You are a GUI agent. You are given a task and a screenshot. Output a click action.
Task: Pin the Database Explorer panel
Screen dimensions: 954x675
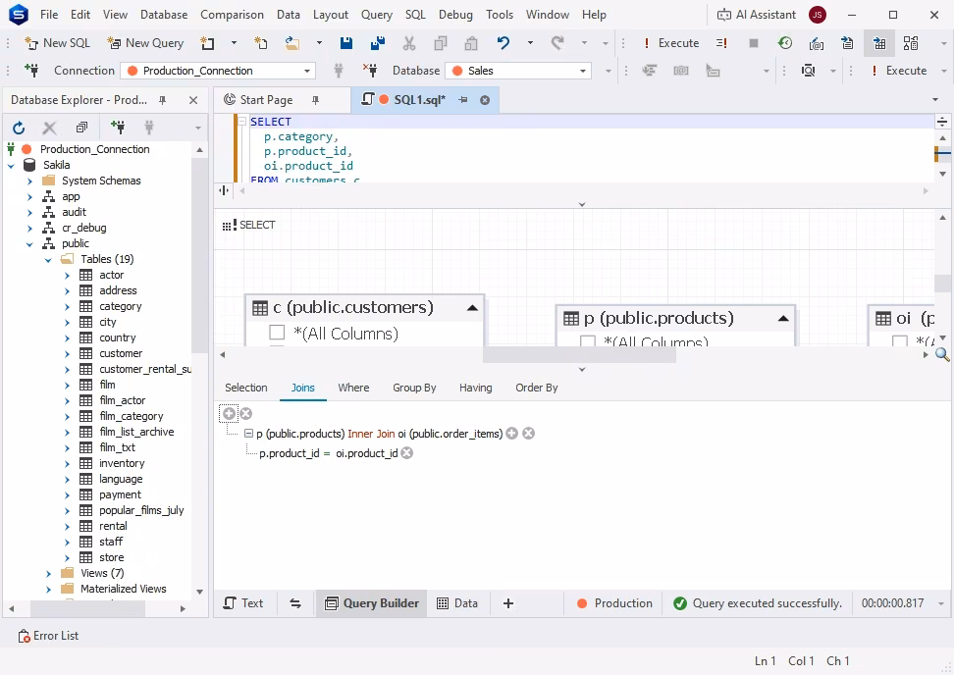tap(163, 100)
